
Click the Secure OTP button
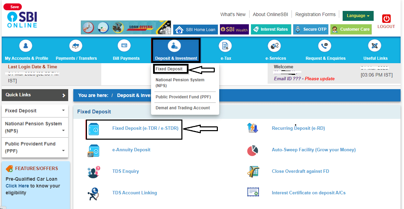(x=311, y=29)
